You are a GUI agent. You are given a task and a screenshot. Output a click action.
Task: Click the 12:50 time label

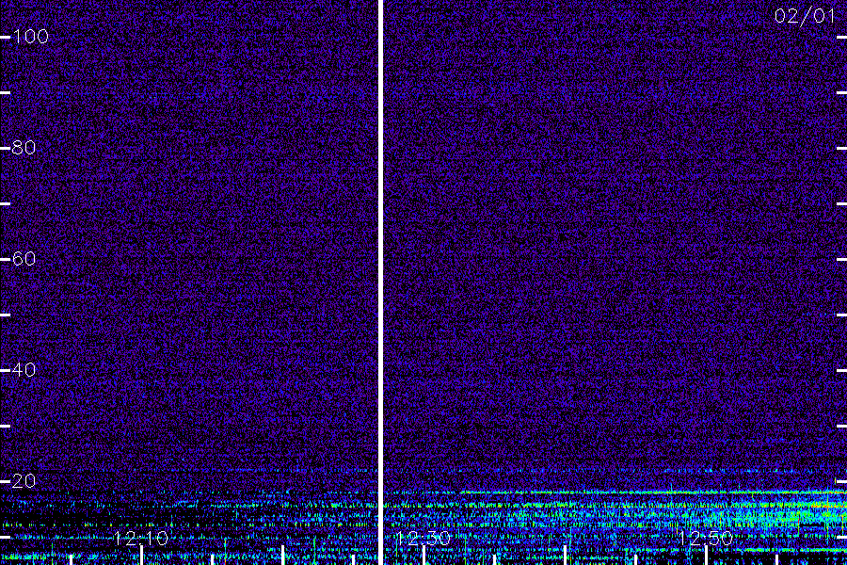[x=706, y=539]
